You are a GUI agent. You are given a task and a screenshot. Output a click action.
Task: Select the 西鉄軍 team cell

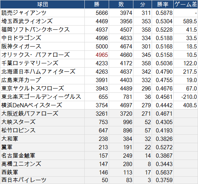[x=43, y=173]
